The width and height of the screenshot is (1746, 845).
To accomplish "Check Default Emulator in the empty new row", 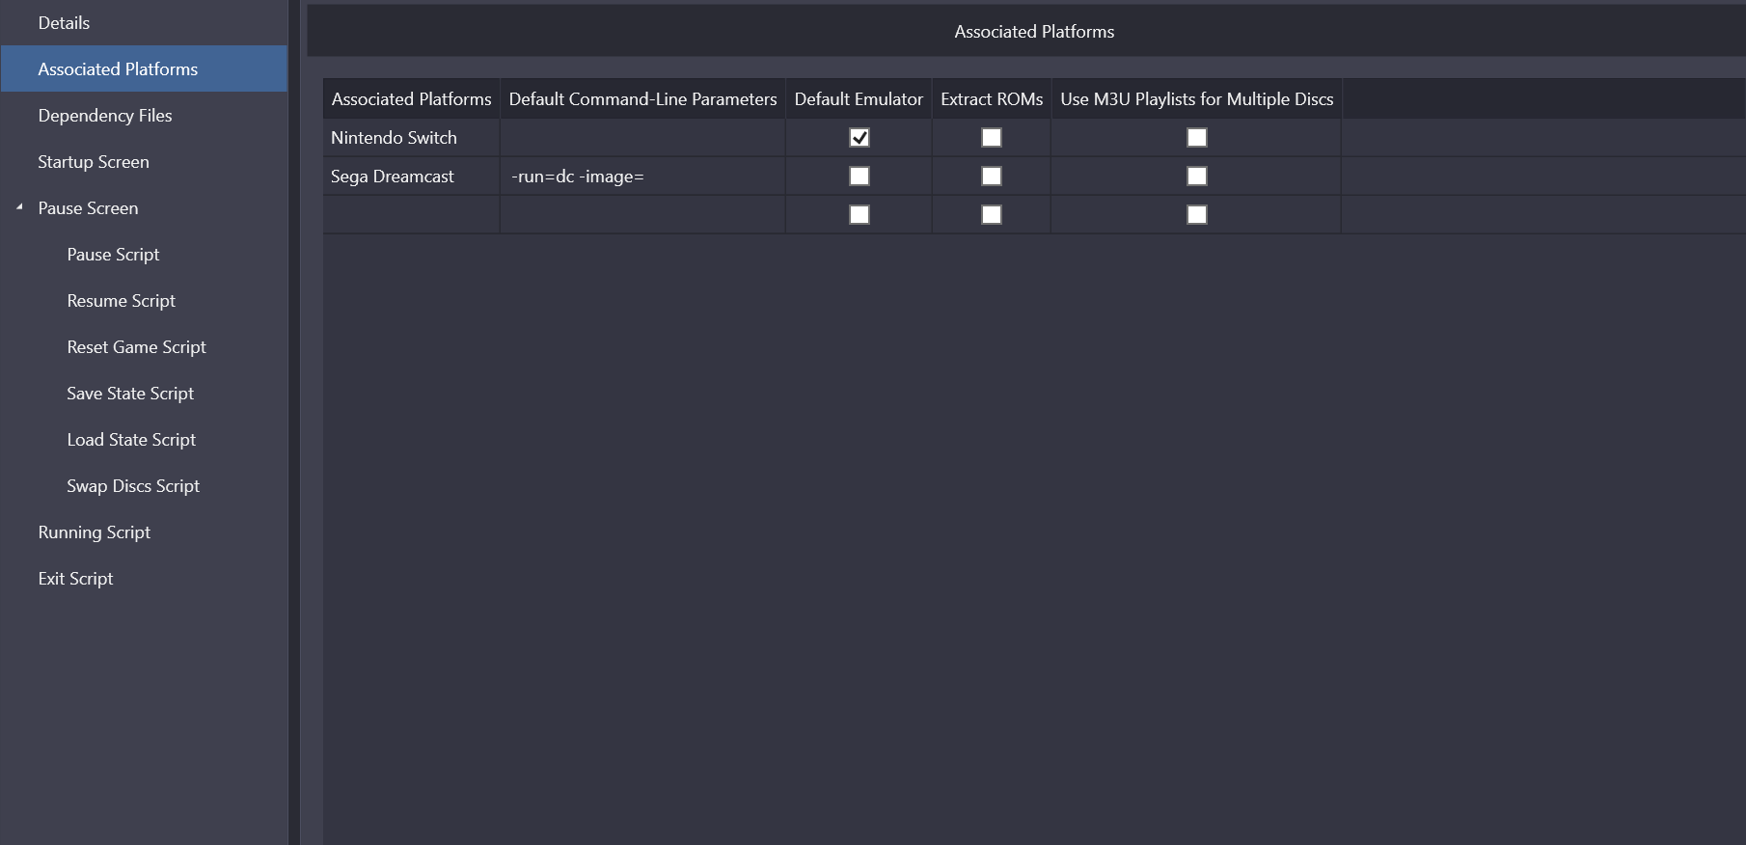I will [859, 215].
